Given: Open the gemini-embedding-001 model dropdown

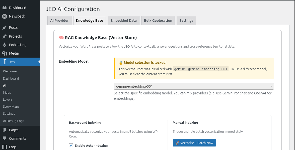Looking at the screenshot, I should point(194,86).
